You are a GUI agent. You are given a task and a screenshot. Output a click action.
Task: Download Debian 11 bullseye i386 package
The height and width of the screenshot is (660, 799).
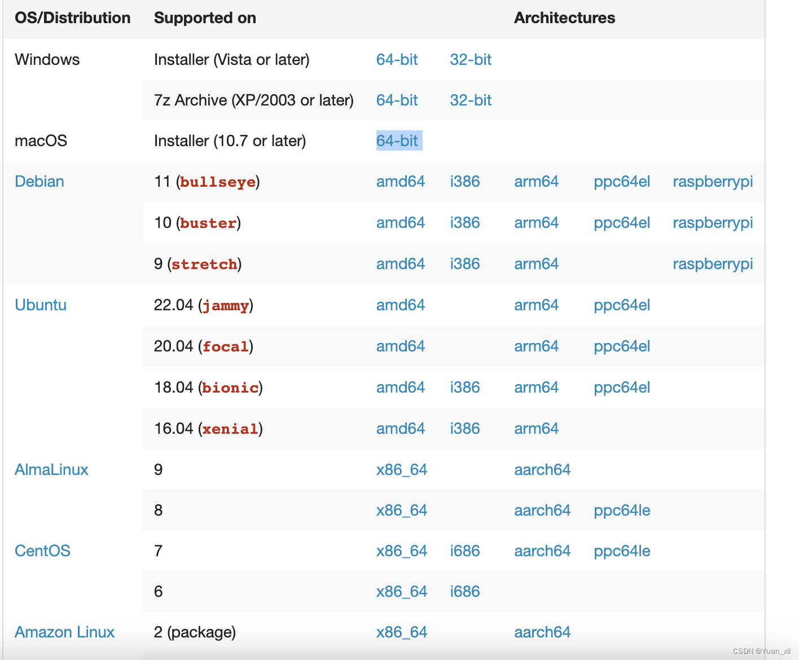coord(465,182)
